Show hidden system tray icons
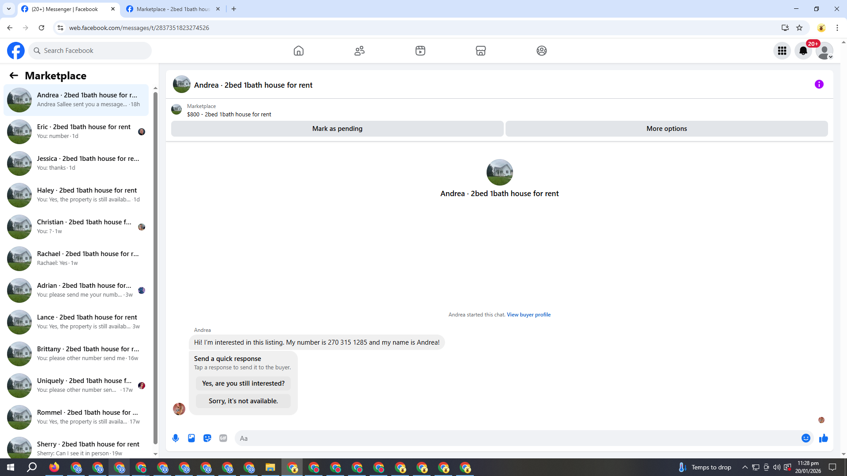The height and width of the screenshot is (476, 847). 745,467
